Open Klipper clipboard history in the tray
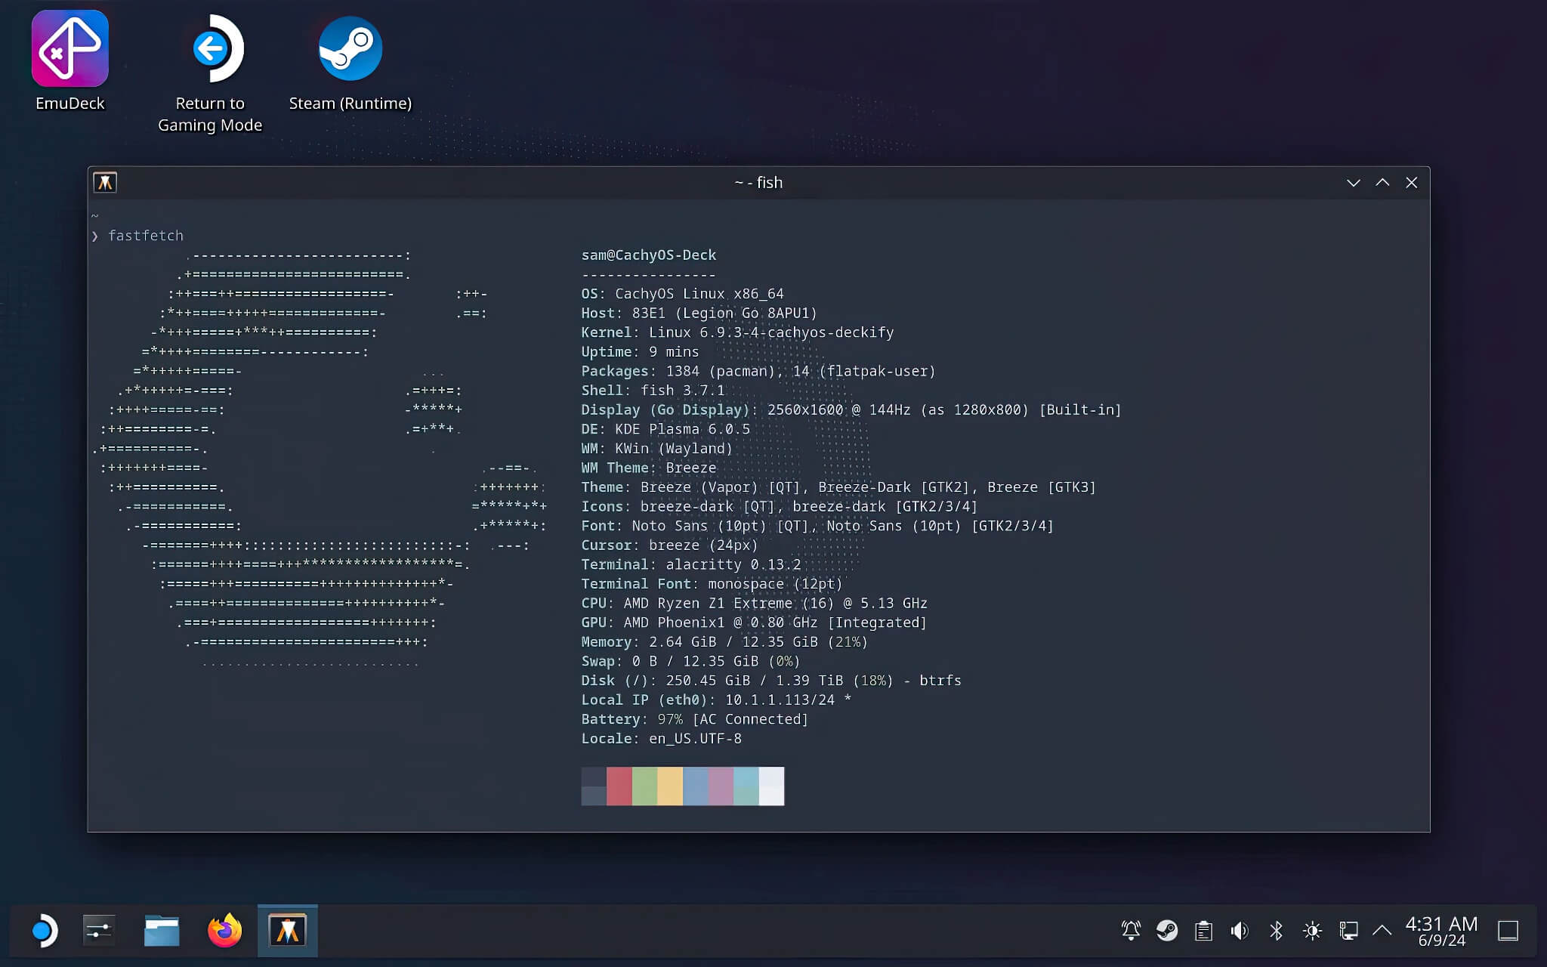Viewport: 1547px width, 967px height. pos(1203,931)
